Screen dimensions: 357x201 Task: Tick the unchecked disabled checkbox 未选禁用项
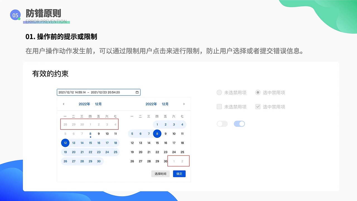point(219,107)
